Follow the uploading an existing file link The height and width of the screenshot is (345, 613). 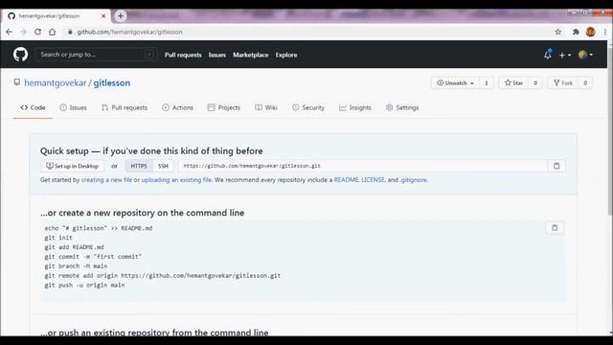(176, 180)
